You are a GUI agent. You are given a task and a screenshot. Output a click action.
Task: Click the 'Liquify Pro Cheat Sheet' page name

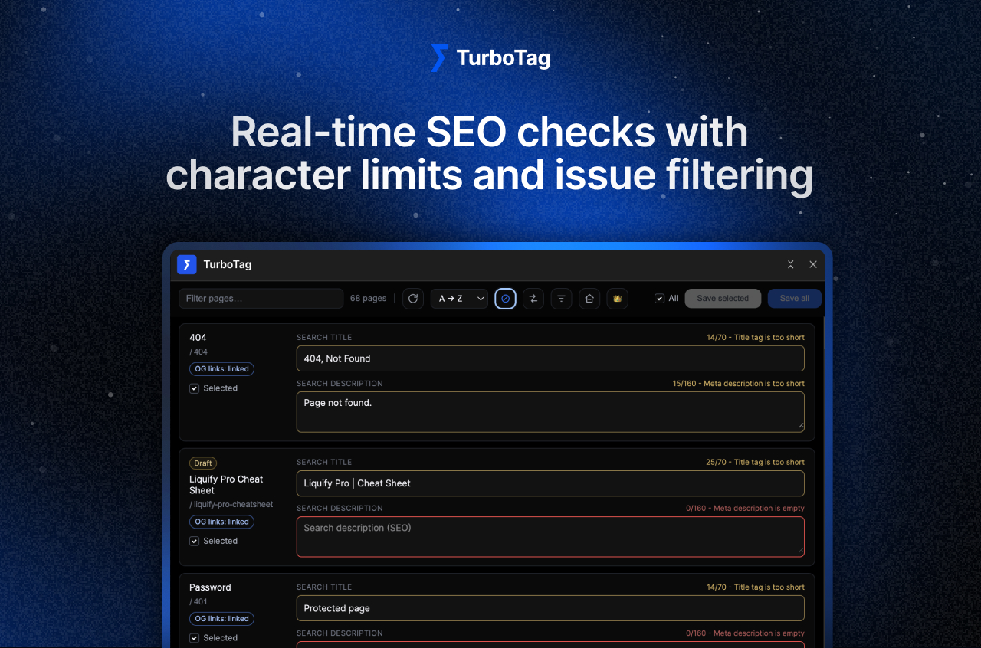click(x=226, y=485)
